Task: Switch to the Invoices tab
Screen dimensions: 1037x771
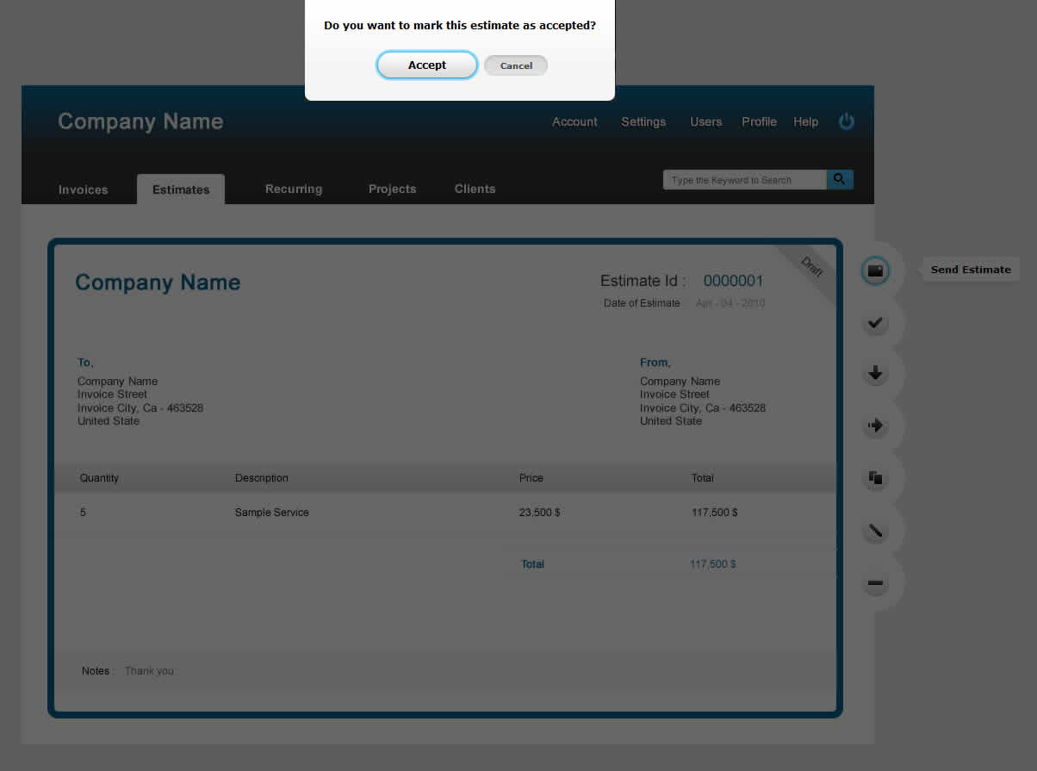Action: (x=84, y=190)
